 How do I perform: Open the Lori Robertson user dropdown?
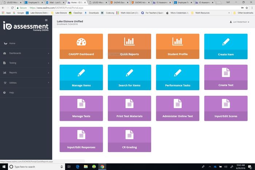[239, 22]
